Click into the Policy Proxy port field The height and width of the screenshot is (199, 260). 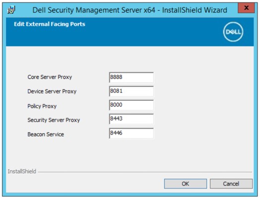tap(131, 105)
